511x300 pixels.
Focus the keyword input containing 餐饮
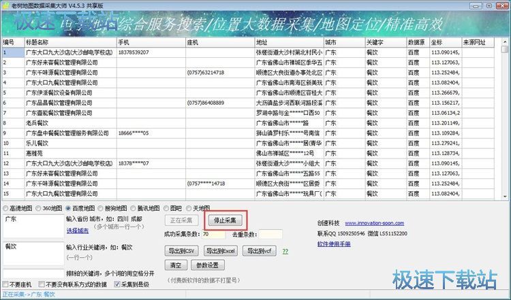[x=33, y=253]
